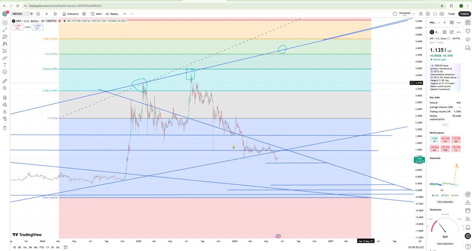The height and width of the screenshot is (251, 472).
Task: Open watchlist advanced view icon
Action: [451, 22]
